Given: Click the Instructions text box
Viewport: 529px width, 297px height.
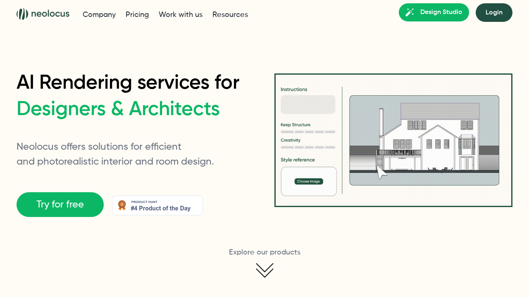Looking at the screenshot, I should pos(308,104).
